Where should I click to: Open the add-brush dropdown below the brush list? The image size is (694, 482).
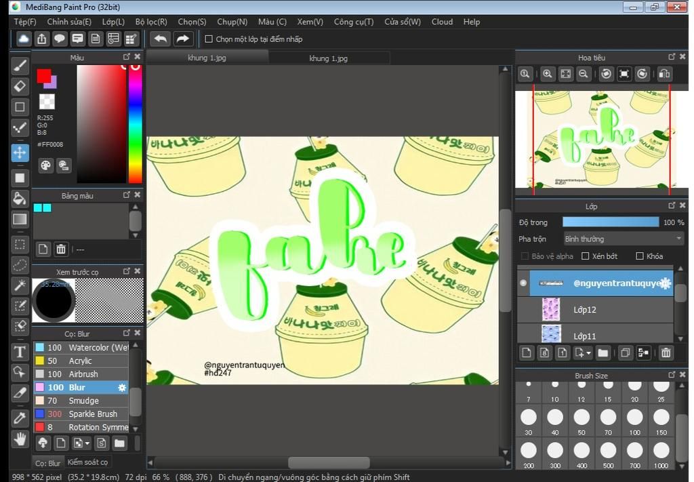(87, 443)
